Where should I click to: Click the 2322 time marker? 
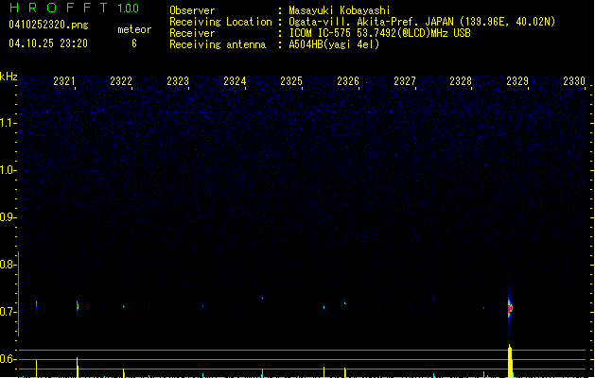click(x=121, y=81)
